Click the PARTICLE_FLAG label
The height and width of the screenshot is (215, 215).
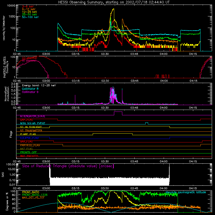tap(30, 145)
